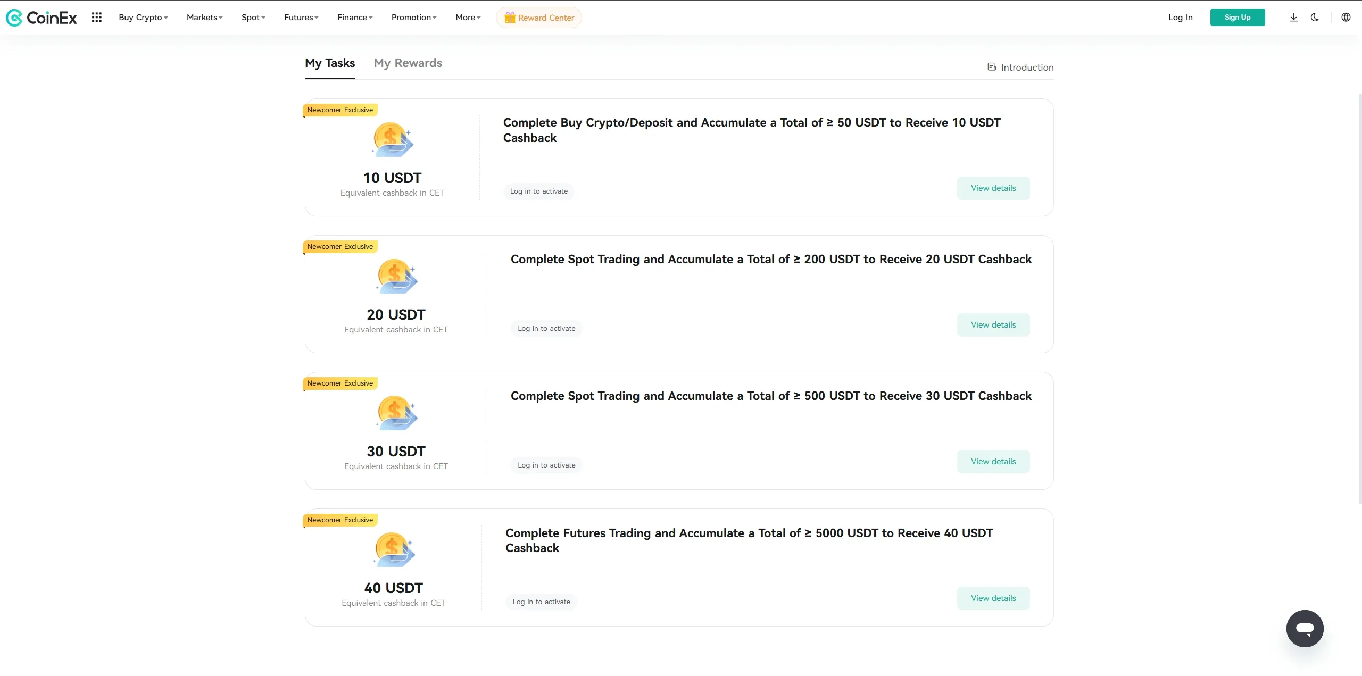Viewport: 1362px width, 676px height.
Task: Click the Introduction document icon
Action: pos(992,67)
